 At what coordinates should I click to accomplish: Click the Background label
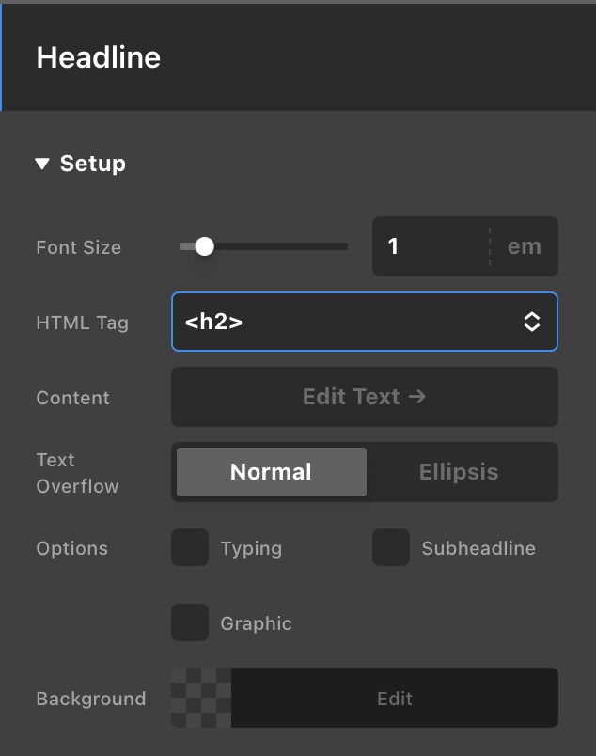pyautogui.click(x=90, y=699)
